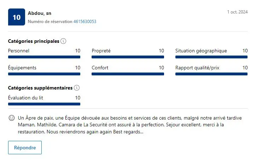Click the Personnel rating bar
Screen dimensions: 256x161
(44, 57)
